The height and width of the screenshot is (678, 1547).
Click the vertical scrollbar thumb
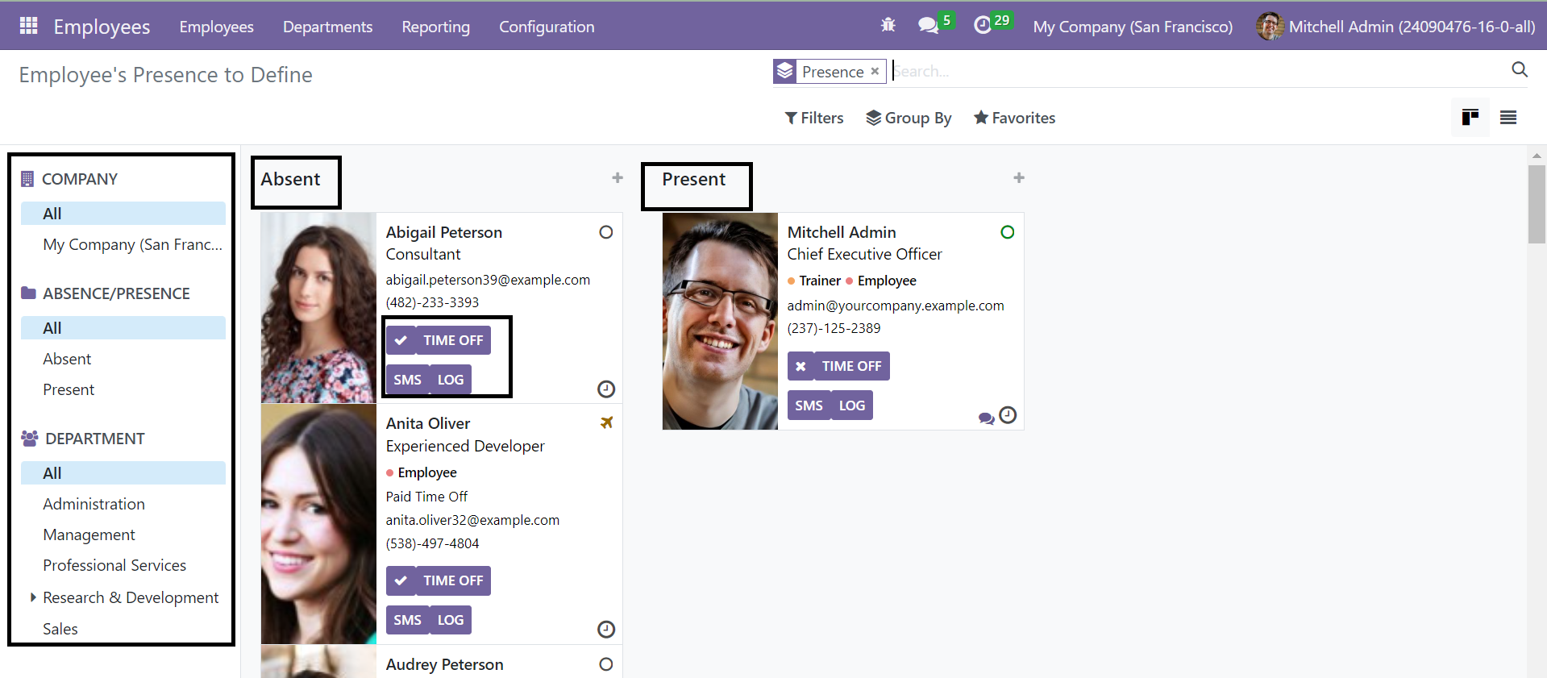click(1537, 204)
